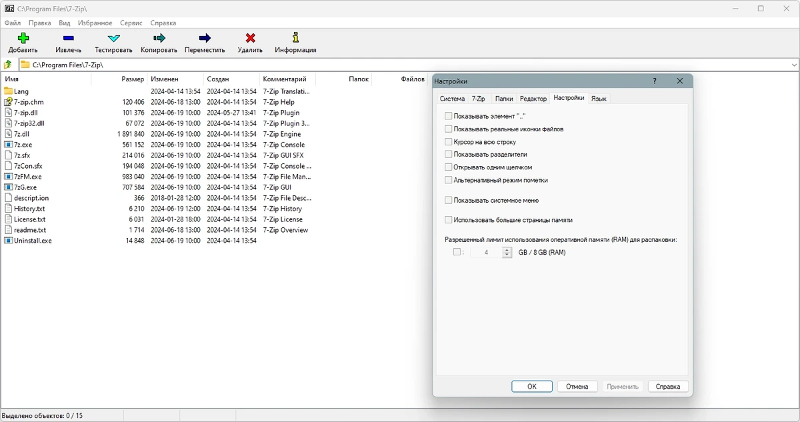Viewport: 800px width, 422px height.
Task: Check Альтернативный режим пометки
Action: click(x=449, y=180)
